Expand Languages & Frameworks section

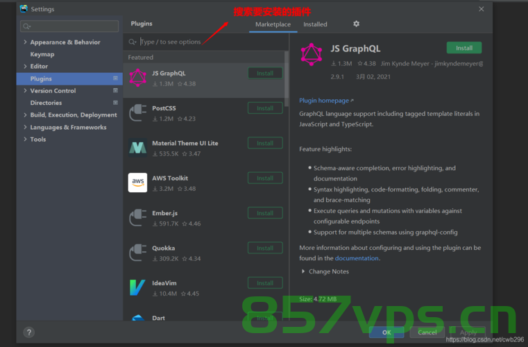pyautogui.click(x=25, y=127)
